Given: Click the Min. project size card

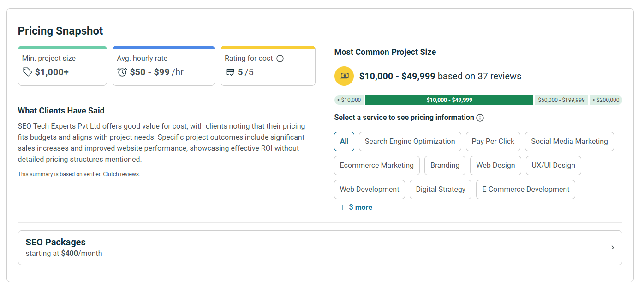Looking at the screenshot, I should pyautogui.click(x=62, y=65).
